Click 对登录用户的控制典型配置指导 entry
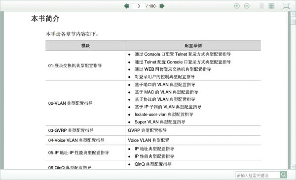 tap(164, 77)
